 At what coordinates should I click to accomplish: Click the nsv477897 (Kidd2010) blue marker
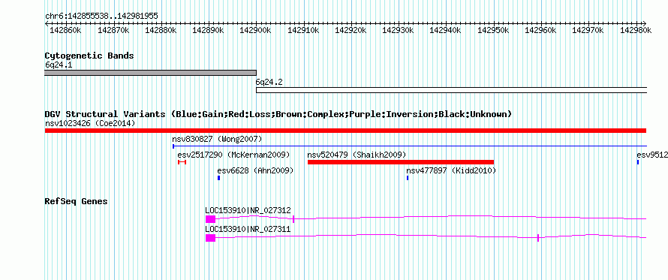[x=408, y=178]
